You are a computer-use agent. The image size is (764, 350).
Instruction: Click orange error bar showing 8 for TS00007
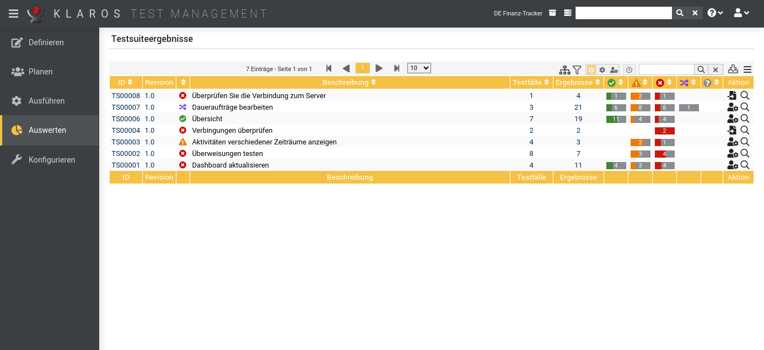(x=641, y=107)
